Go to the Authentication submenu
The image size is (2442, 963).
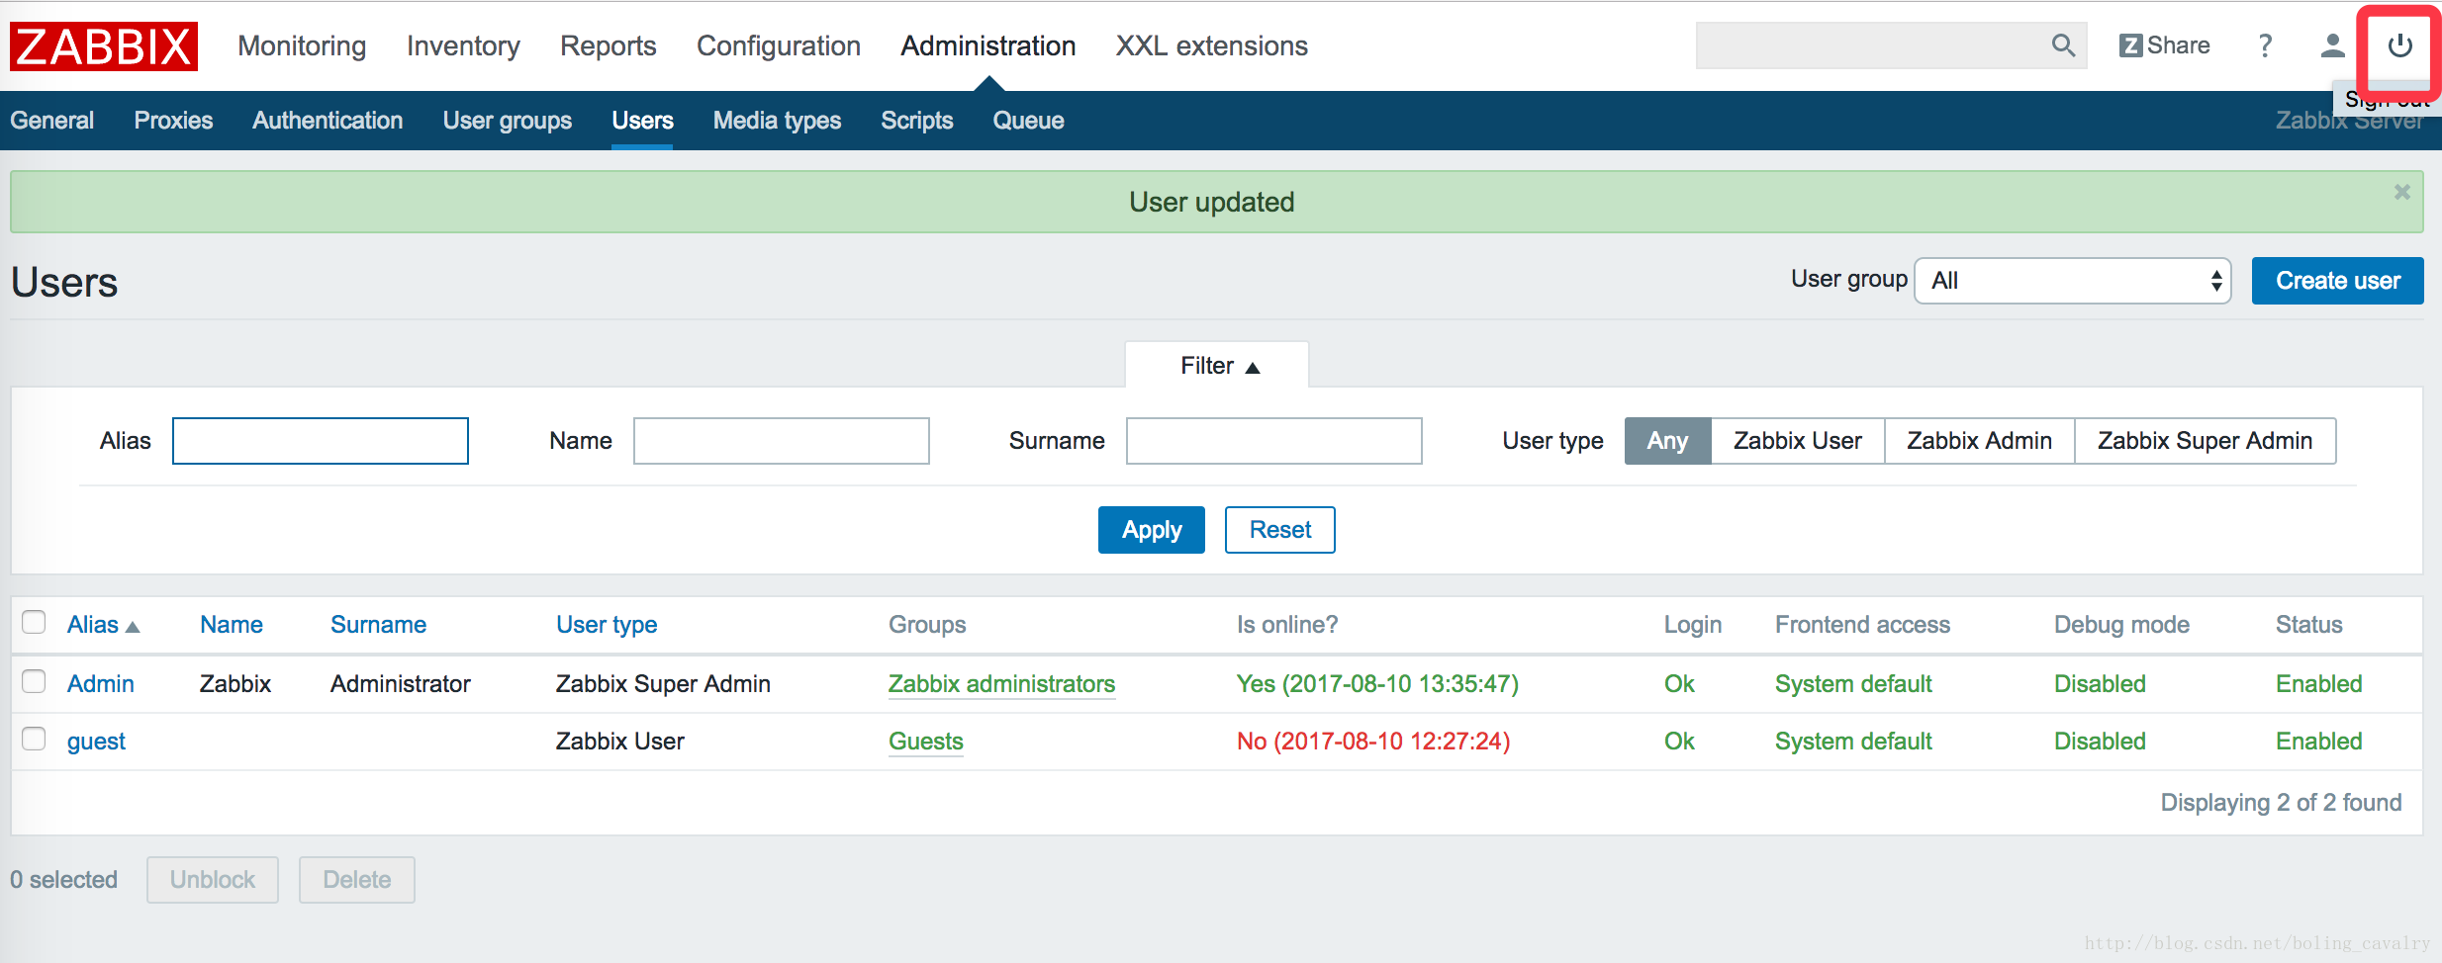328,121
